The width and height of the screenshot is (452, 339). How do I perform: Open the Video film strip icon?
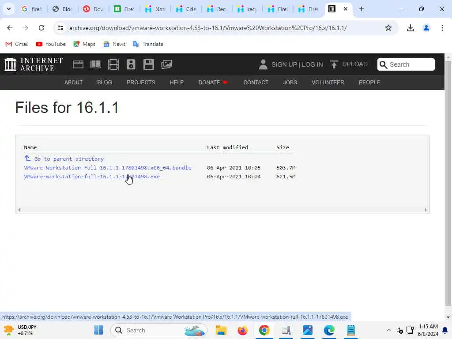point(113,64)
